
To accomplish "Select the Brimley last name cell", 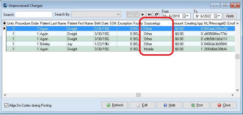I will (53, 44).
